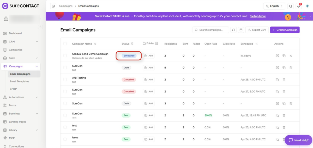Click the 50.0% open rate value
The height and width of the screenshot is (148, 313).
pyautogui.click(x=208, y=115)
